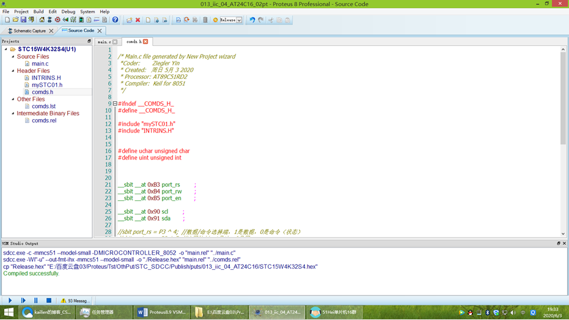Viewport: 569px width, 320px height.
Task: Open a project with the folder icon
Action: pos(15,20)
